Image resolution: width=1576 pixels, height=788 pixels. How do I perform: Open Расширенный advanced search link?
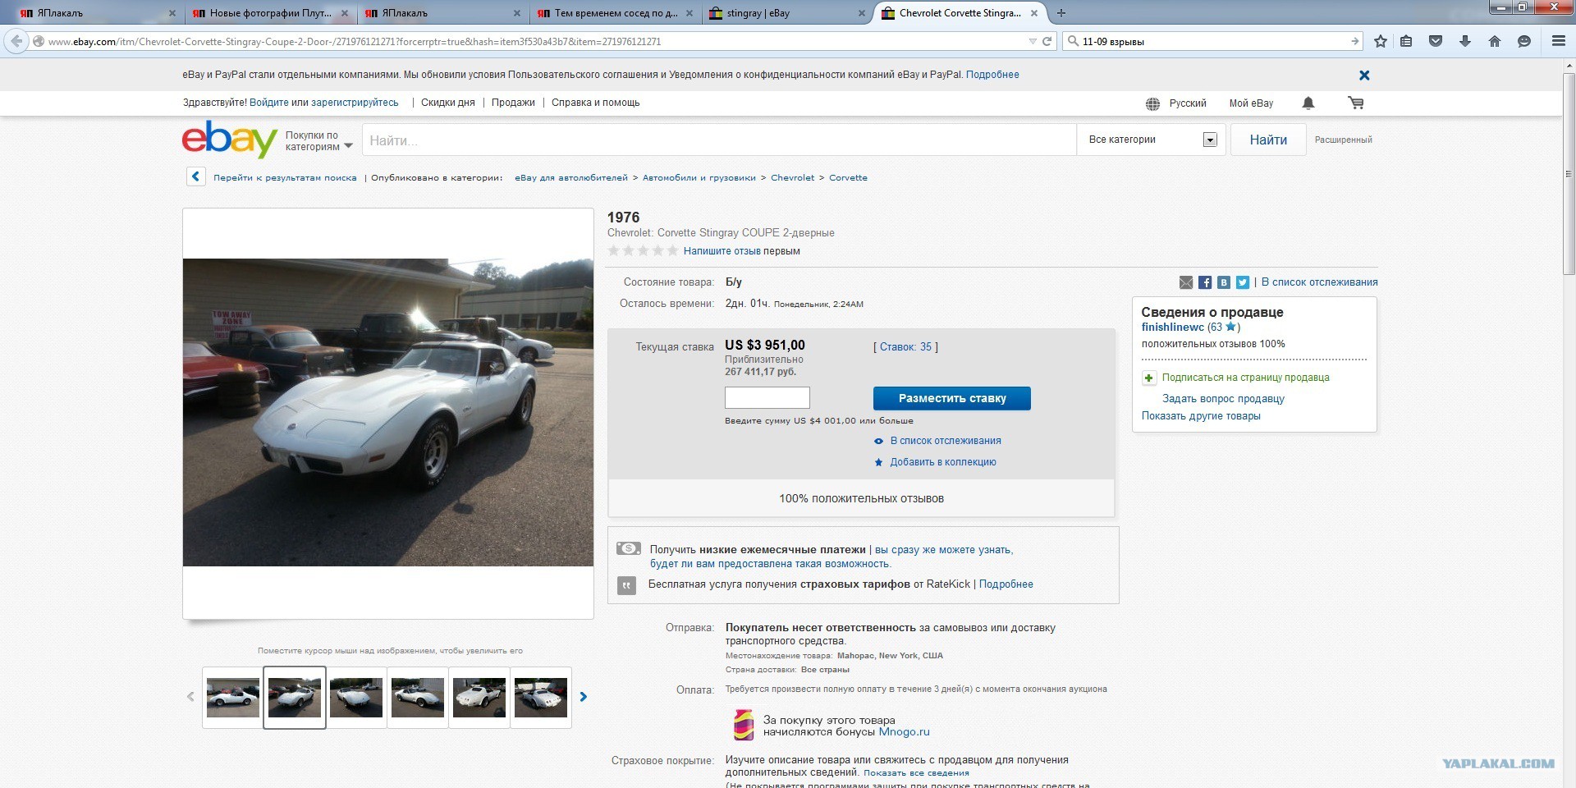click(x=1344, y=140)
